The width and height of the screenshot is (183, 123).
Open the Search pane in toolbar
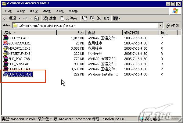50,18
